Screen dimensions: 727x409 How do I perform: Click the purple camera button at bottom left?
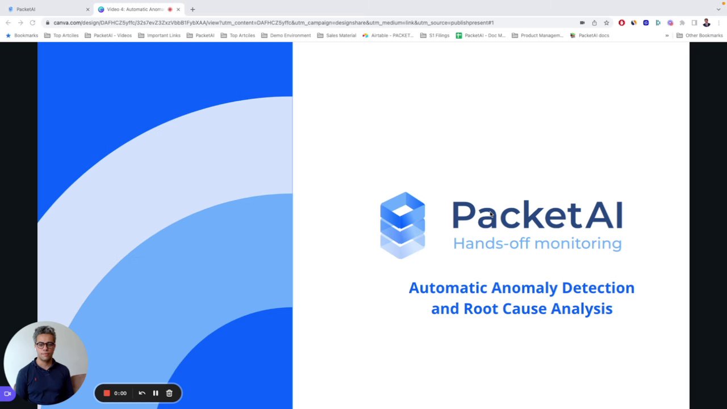[7, 393]
